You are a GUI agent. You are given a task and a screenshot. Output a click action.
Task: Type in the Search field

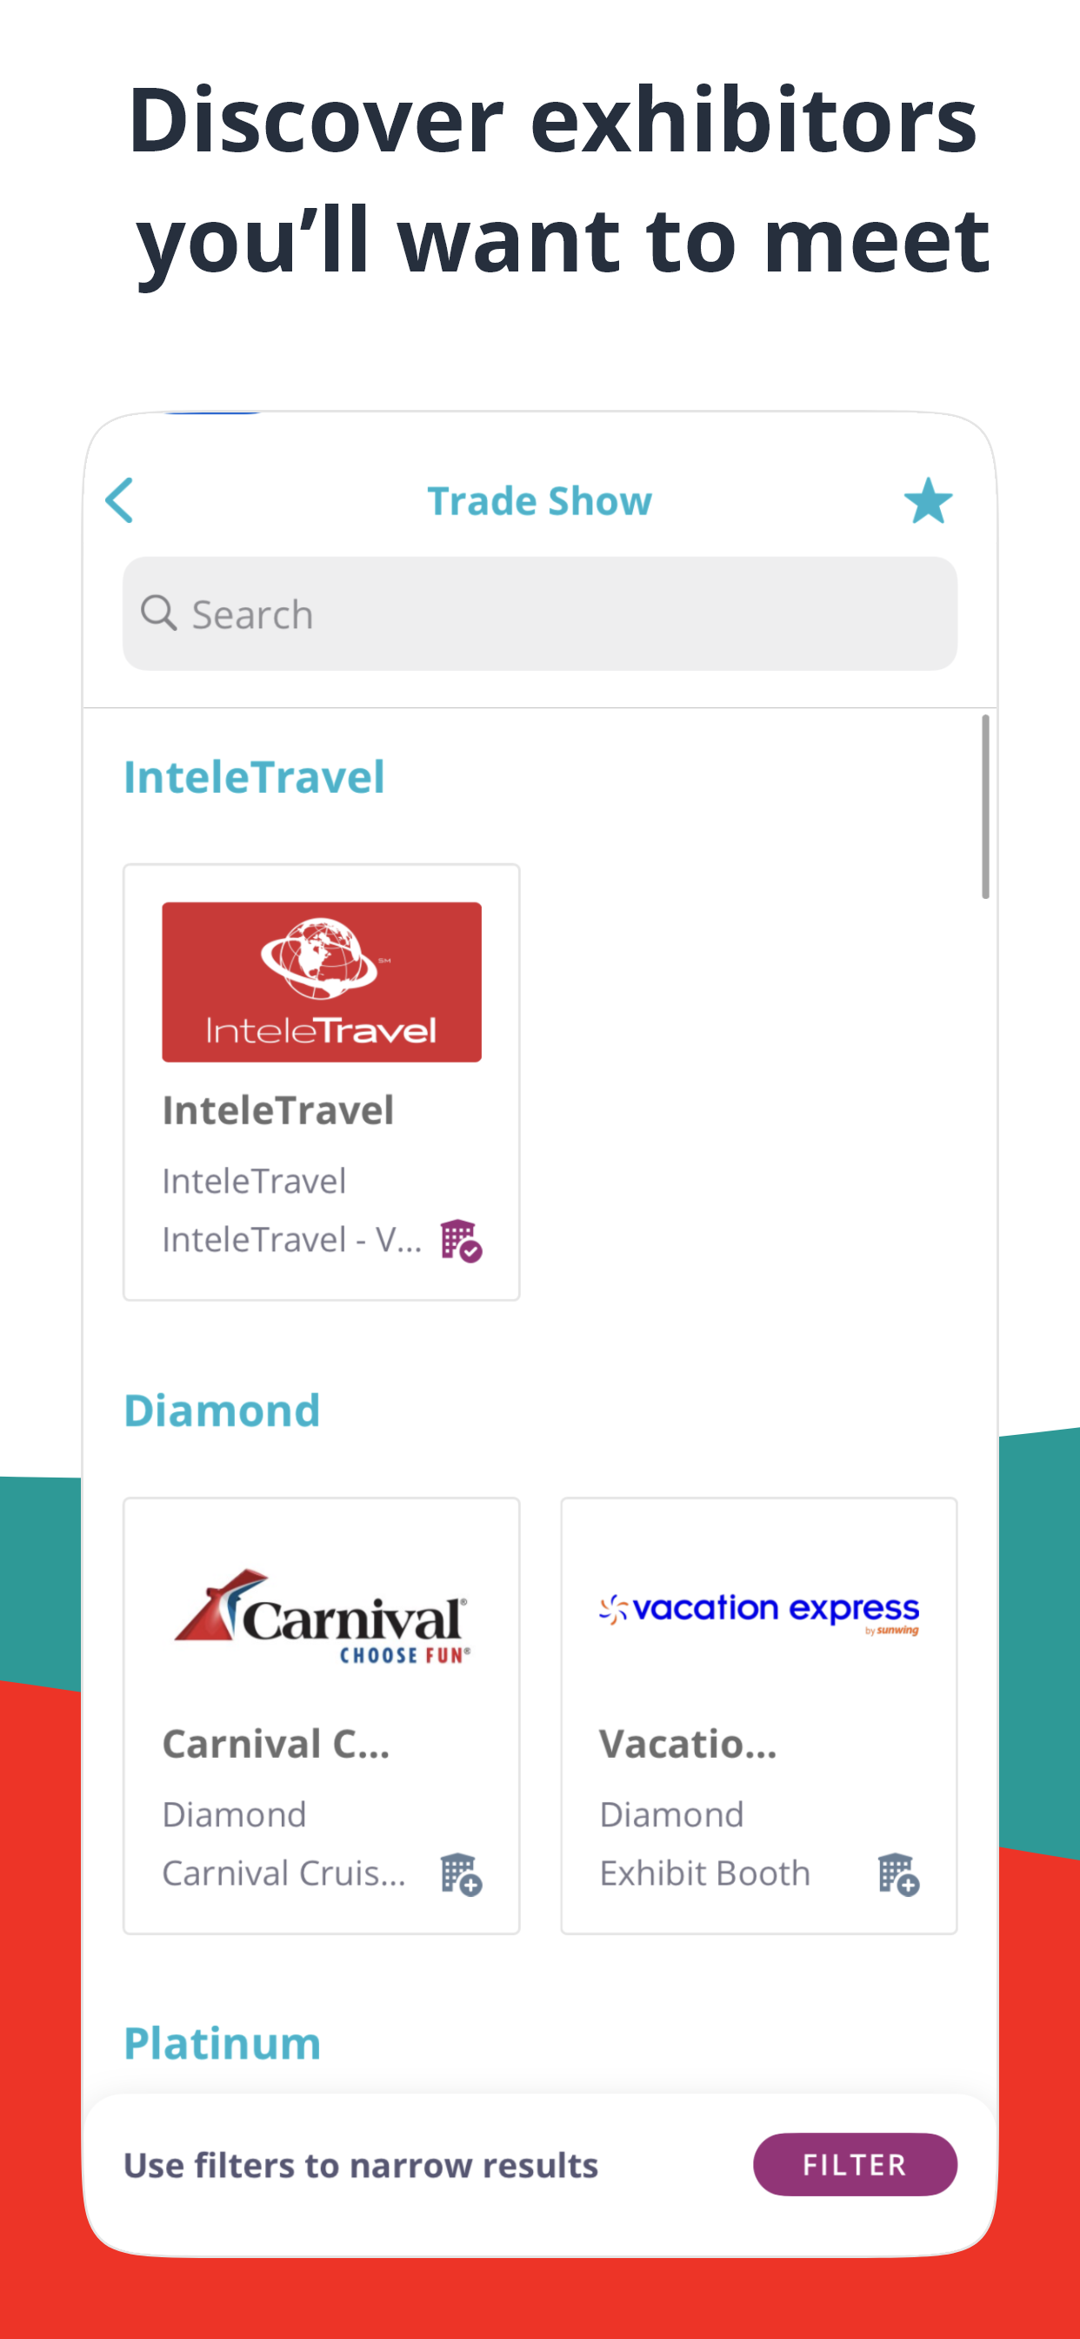click(x=563, y=614)
